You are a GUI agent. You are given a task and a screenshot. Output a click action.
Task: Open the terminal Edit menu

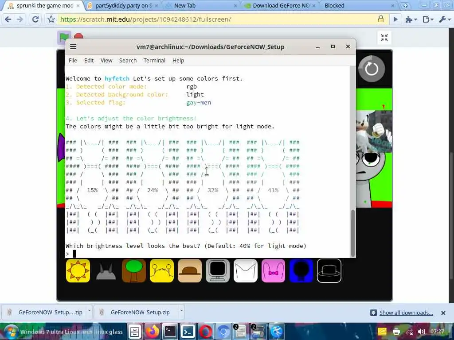pyautogui.click(x=89, y=60)
